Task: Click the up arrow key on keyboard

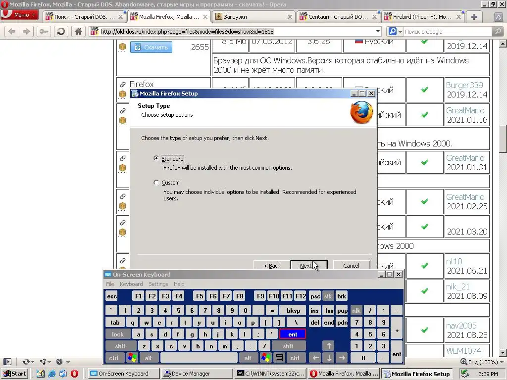Action: click(329, 346)
